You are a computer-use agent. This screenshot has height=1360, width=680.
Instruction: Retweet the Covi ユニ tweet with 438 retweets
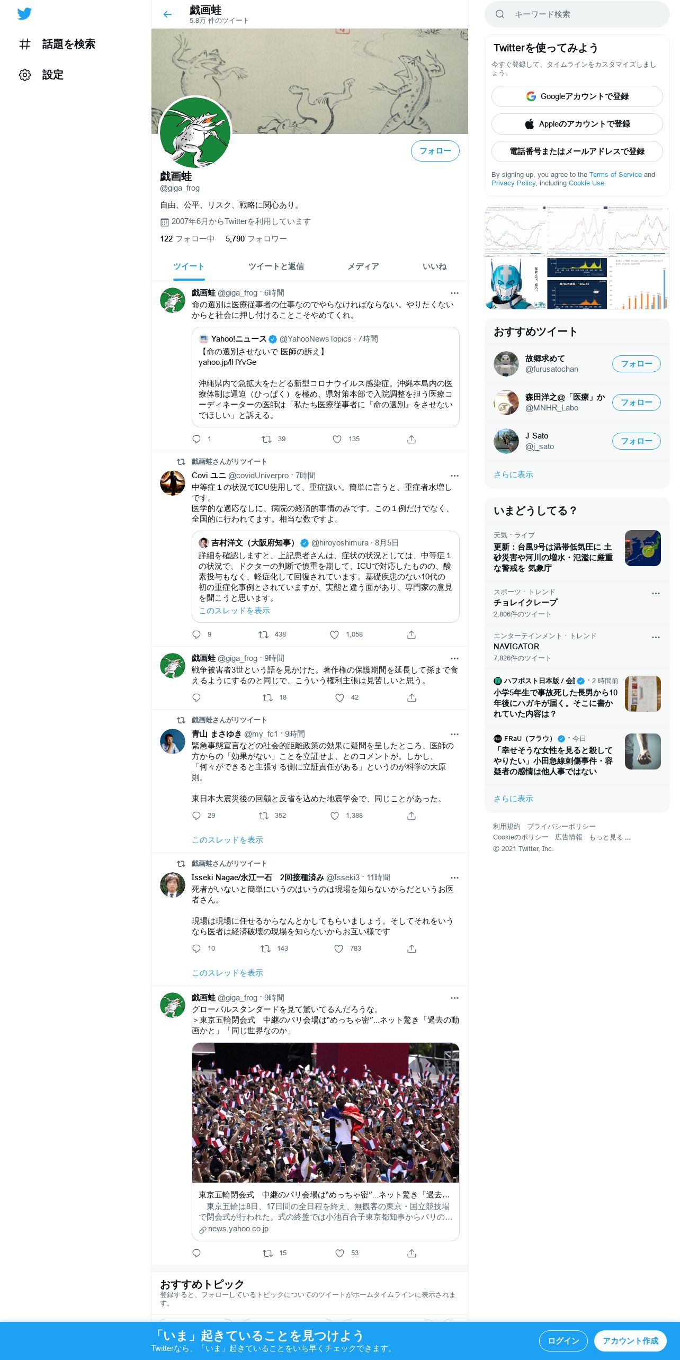pyautogui.click(x=263, y=634)
